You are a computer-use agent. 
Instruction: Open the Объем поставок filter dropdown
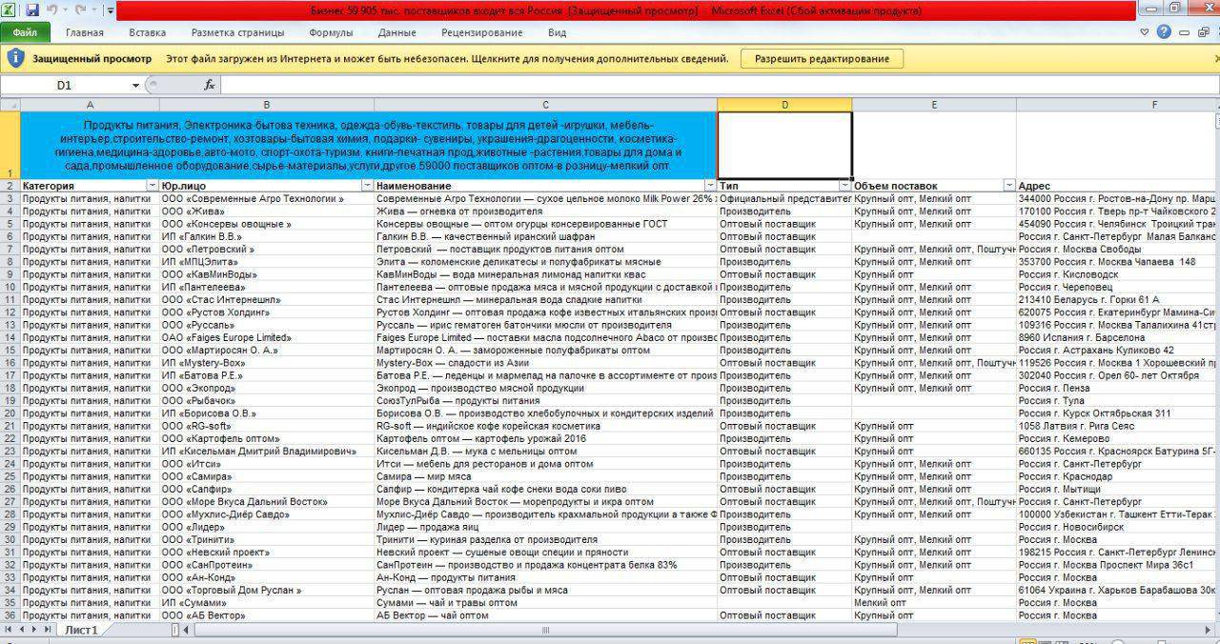click(1009, 186)
